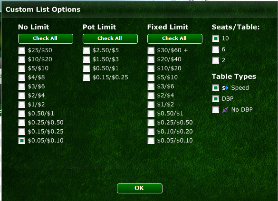
Task: Check the 2 seats per table box
Action: 216,60
